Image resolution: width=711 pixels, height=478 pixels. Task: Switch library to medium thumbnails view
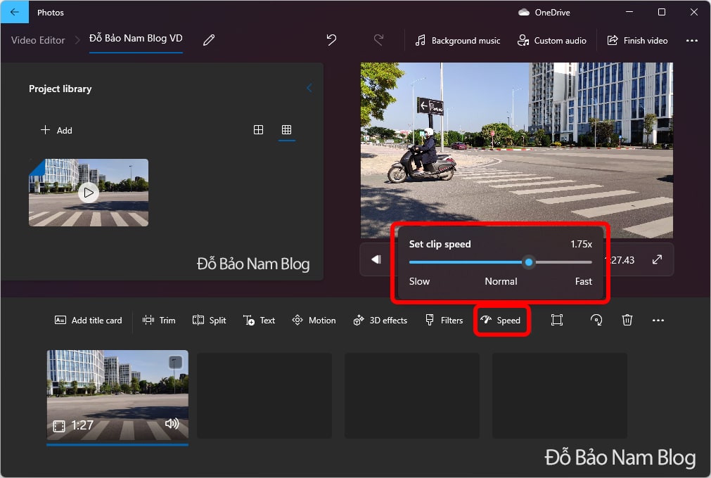[x=259, y=130]
